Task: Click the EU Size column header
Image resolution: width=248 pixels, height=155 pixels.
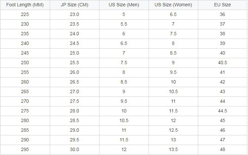Action: tap(223, 5)
